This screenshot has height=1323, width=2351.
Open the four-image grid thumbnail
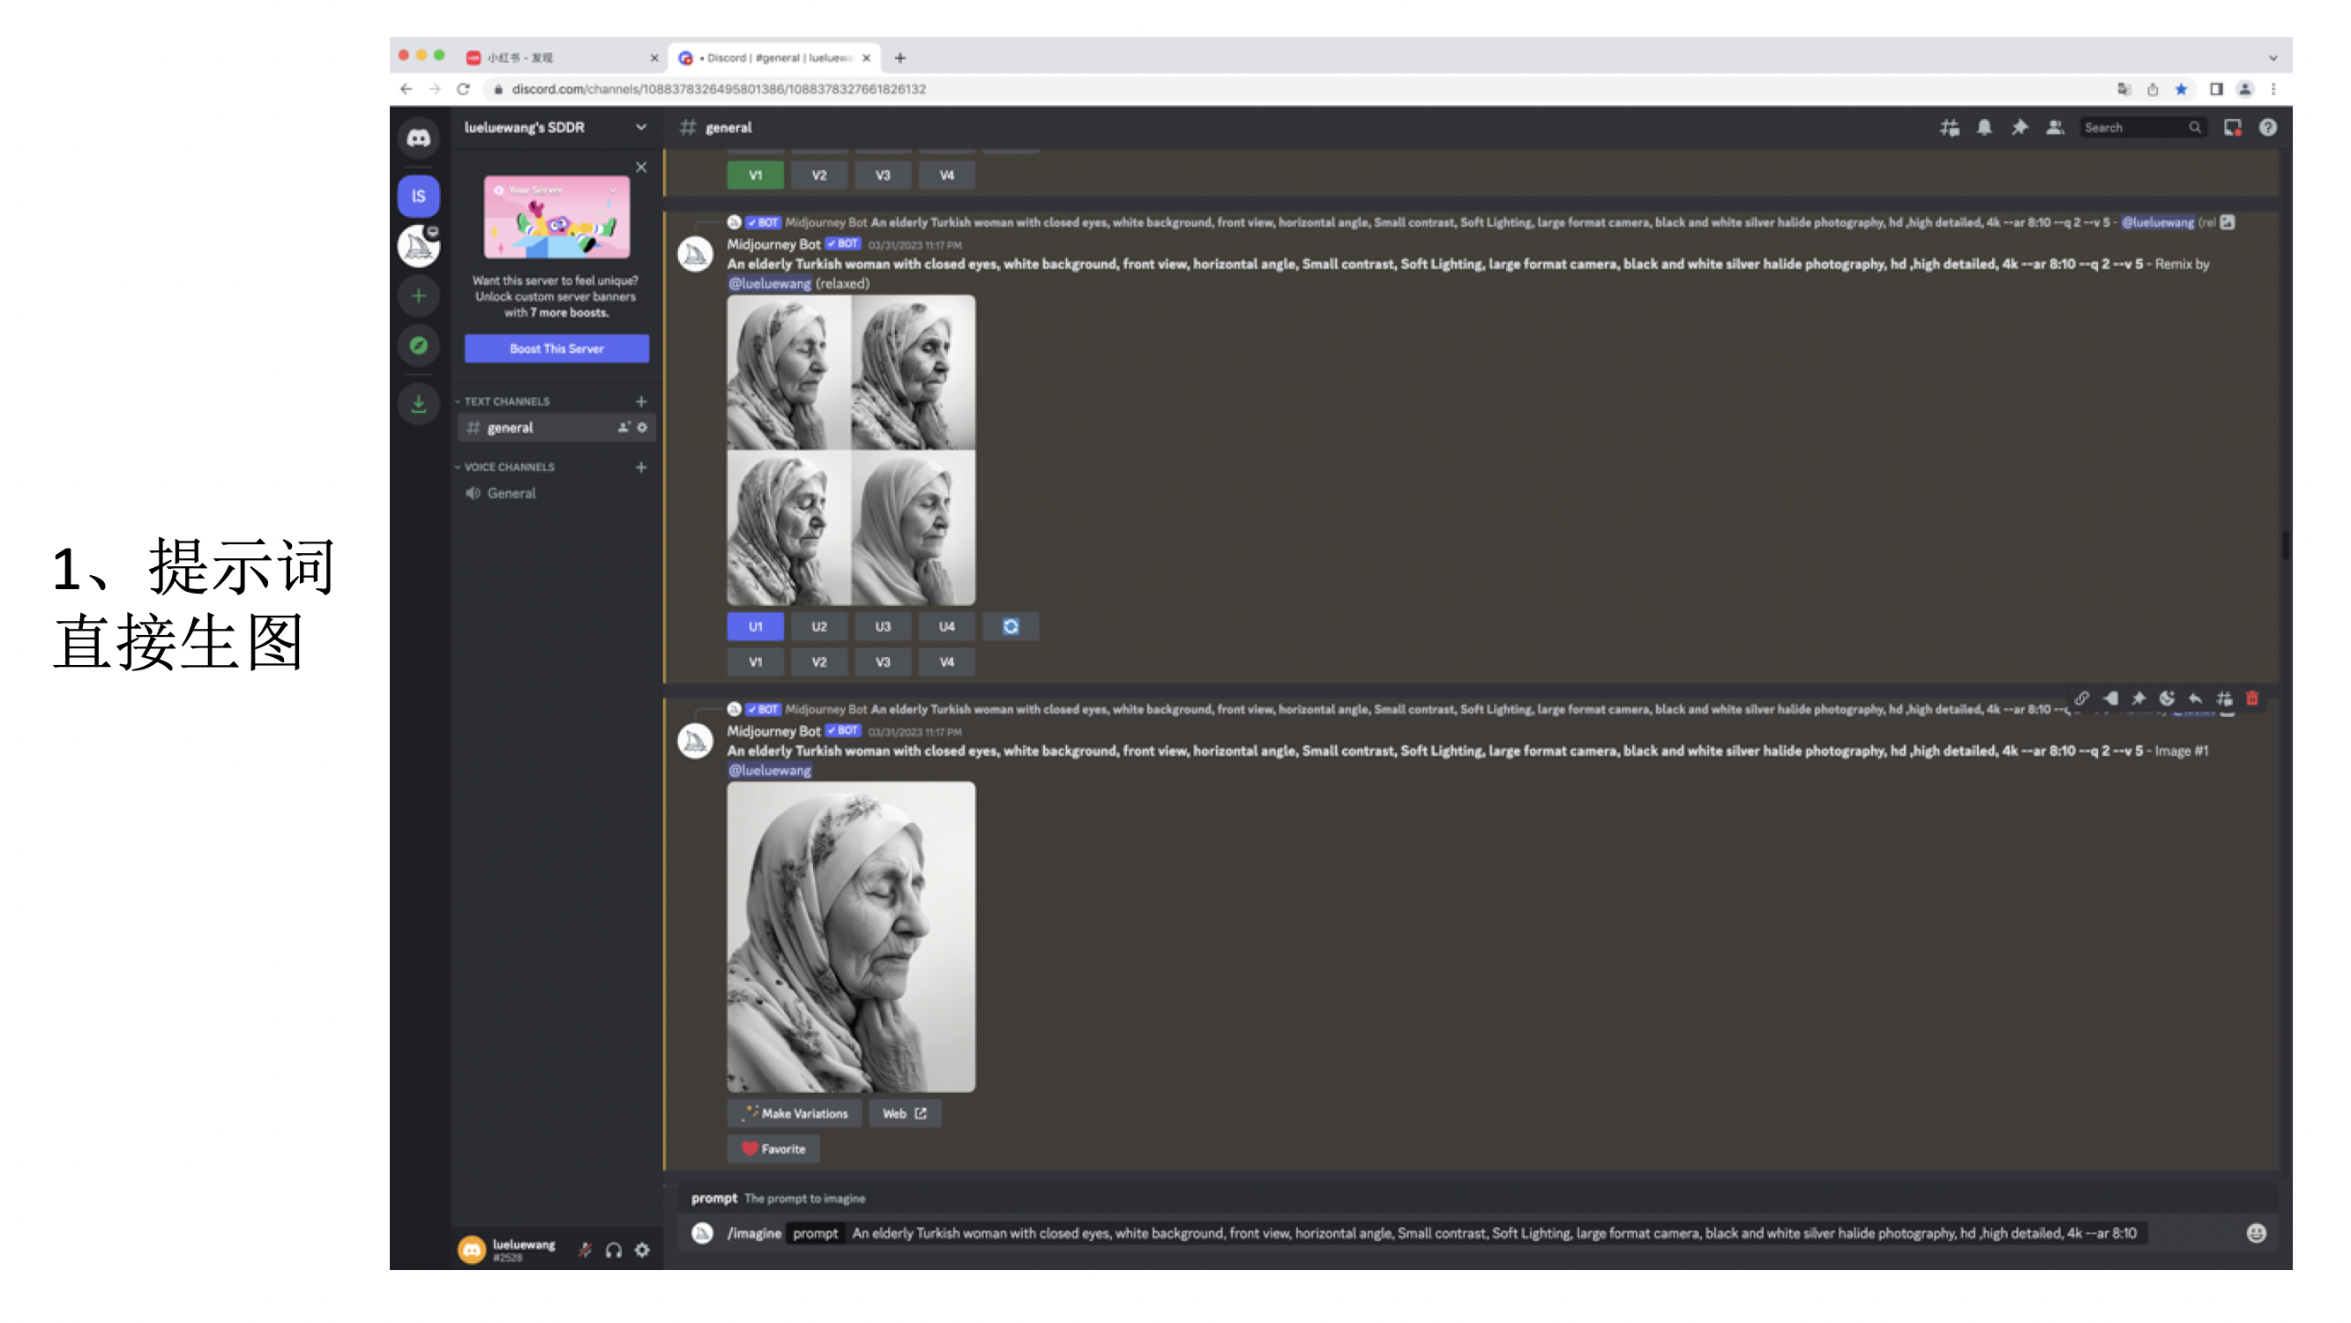(851, 449)
